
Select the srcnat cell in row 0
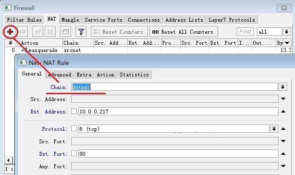[x=78, y=50]
